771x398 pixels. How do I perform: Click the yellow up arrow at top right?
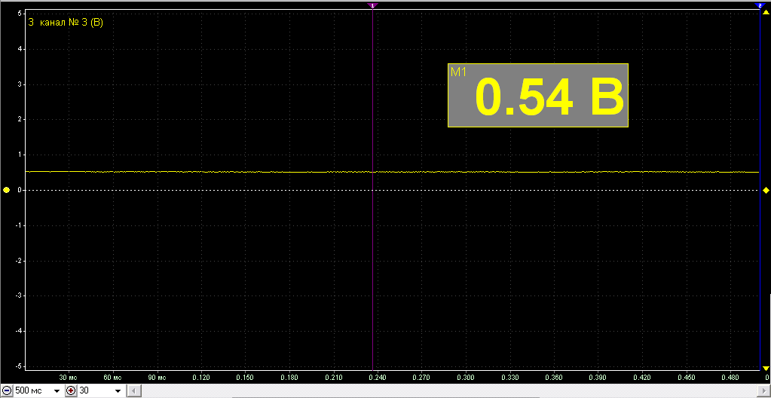766,11
